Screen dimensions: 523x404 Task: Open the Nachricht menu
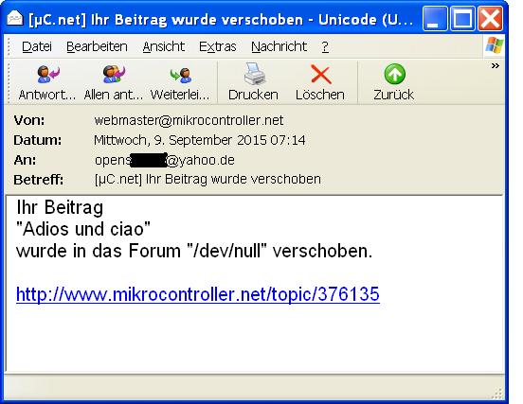point(279,46)
